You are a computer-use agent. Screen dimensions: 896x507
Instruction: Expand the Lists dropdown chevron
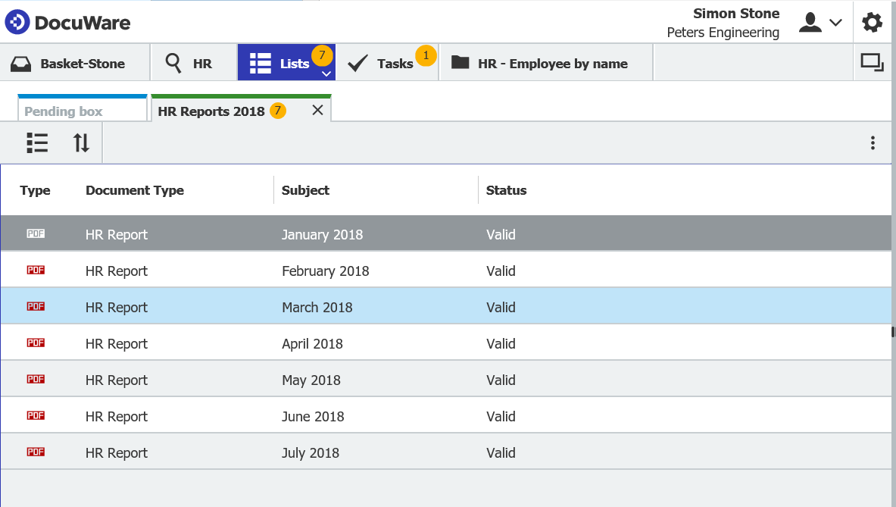click(326, 74)
